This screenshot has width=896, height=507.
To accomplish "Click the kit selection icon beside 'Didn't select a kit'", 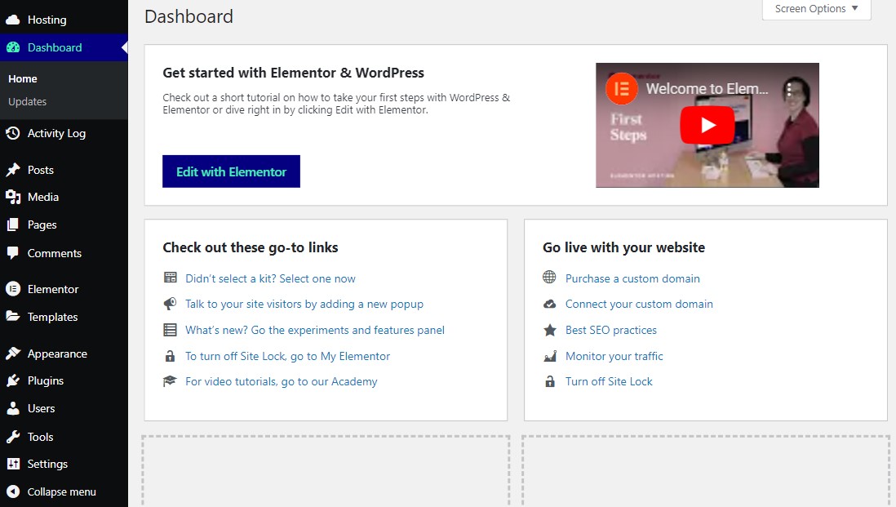I will point(171,278).
